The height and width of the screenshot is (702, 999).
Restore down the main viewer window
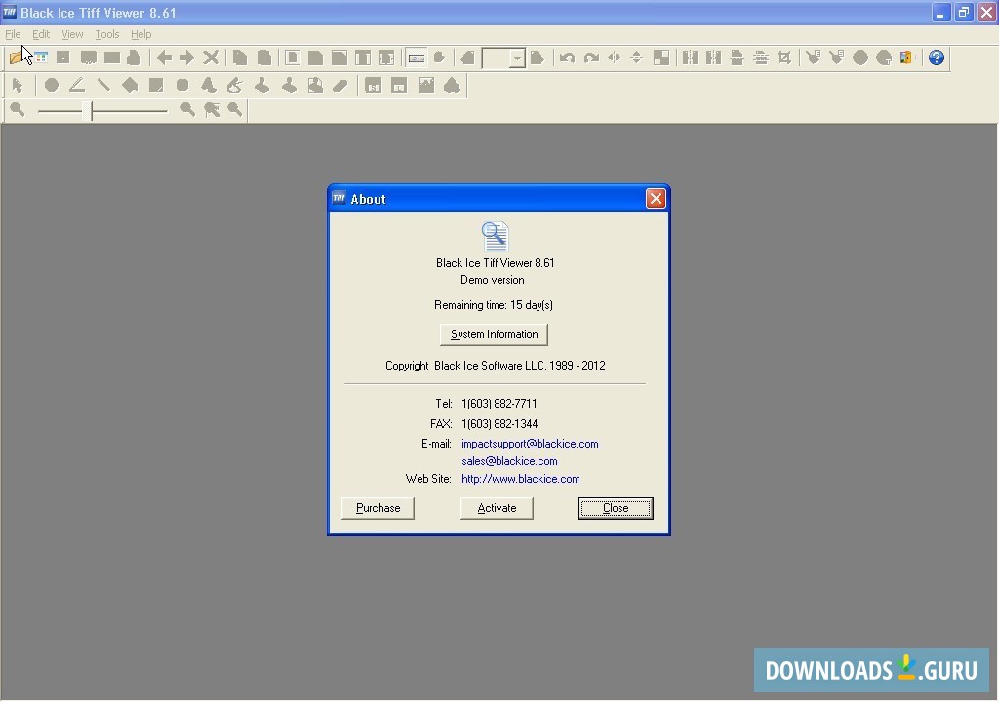[x=964, y=13]
